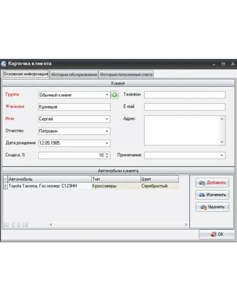Image resolution: width=237 pixels, height=301 pixels.
Task: Click the Карточка клиента title bar icon
Action: (x=4, y=64)
